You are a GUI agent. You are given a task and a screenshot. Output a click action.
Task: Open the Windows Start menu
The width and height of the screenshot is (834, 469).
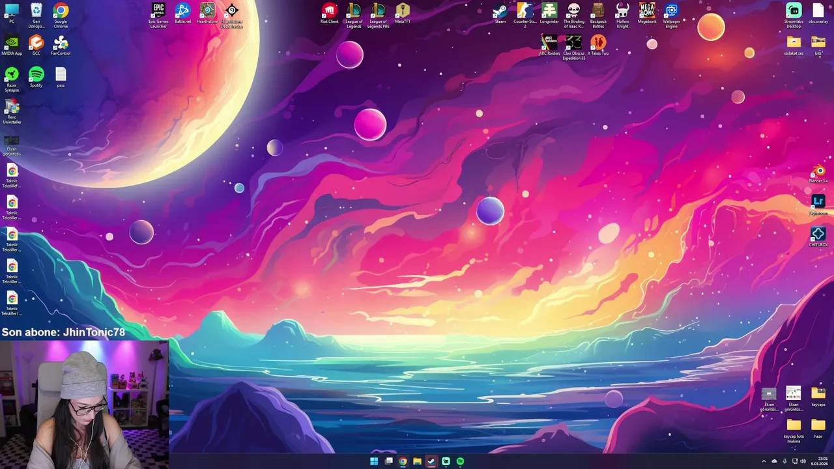[x=374, y=461]
